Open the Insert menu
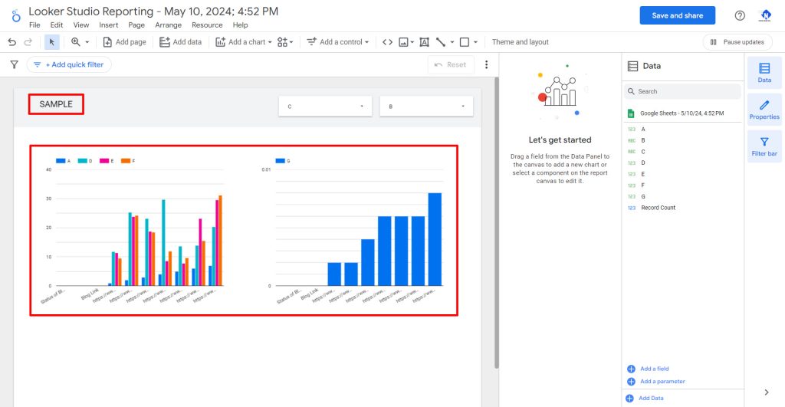Screen dimensions: 785x407 (x=109, y=25)
